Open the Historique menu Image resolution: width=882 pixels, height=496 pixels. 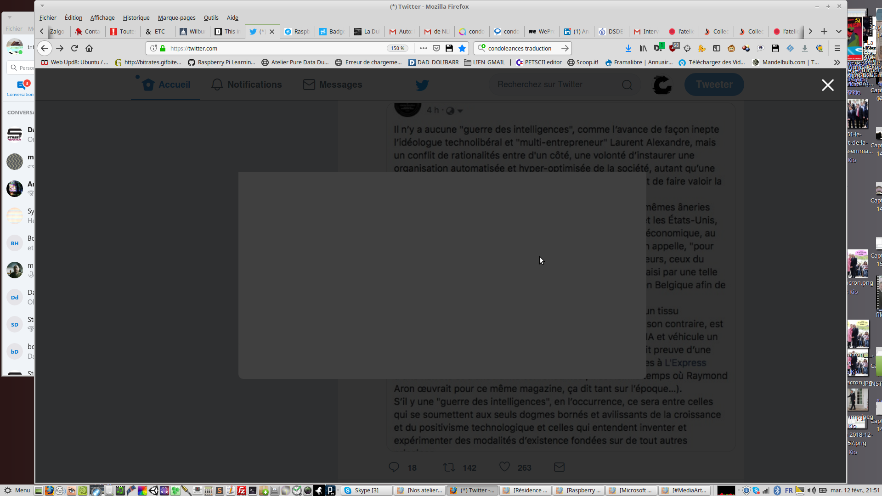click(x=136, y=17)
